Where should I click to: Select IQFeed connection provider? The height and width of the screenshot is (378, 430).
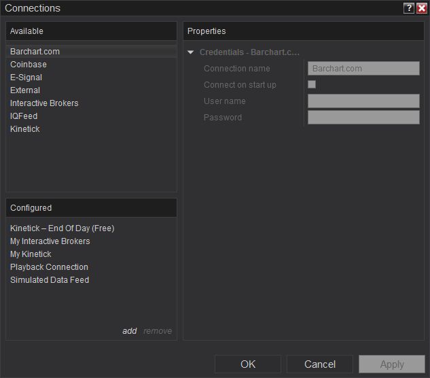pyautogui.click(x=24, y=116)
